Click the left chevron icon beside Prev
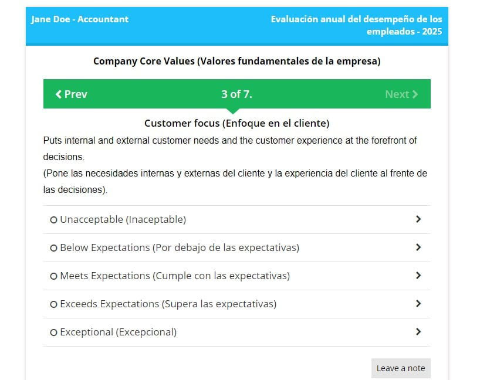 (58, 94)
